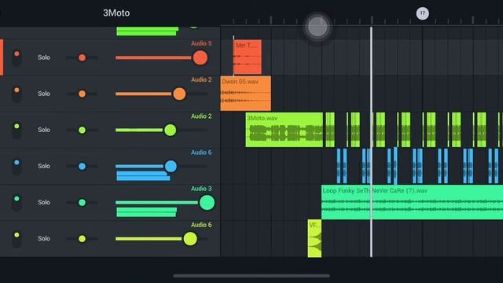Click the teal level bars under Audio 3
The height and width of the screenshot is (283, 503).
146,212
